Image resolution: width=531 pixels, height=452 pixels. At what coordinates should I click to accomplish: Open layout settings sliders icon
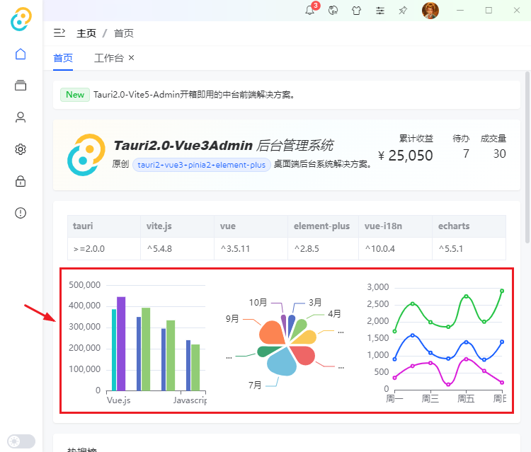tap(380, 11)
